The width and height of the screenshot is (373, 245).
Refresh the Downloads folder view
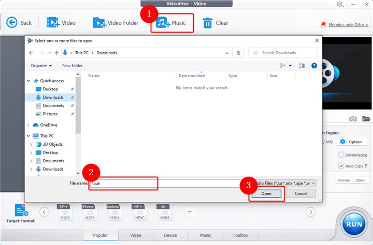tap(238, 53)
